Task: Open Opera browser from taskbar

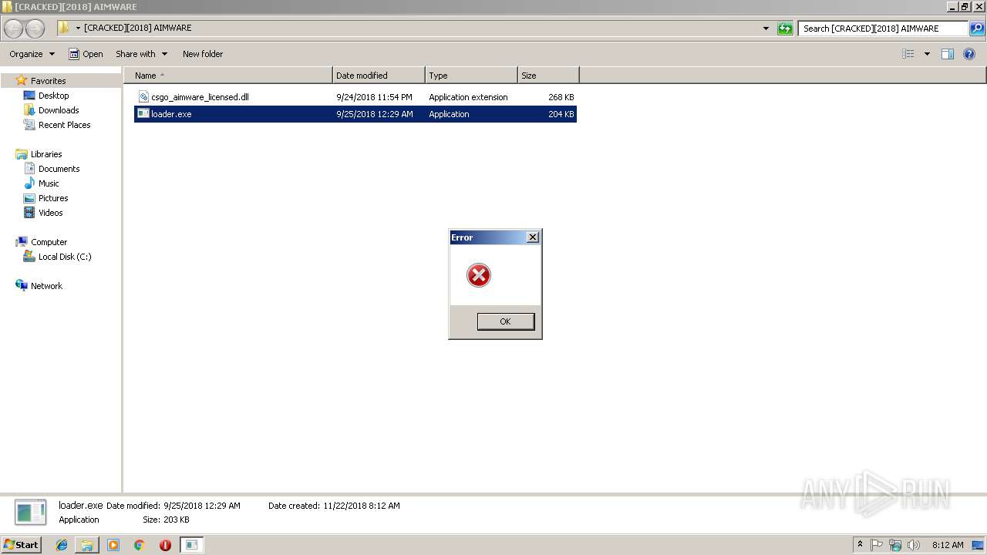Action: coord(165,545)
